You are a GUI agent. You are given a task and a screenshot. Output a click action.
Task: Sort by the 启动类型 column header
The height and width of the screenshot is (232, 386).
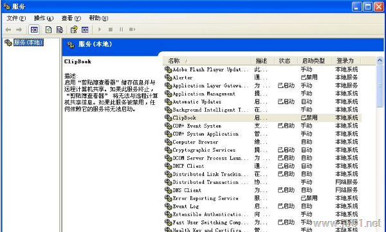[313, 60]
